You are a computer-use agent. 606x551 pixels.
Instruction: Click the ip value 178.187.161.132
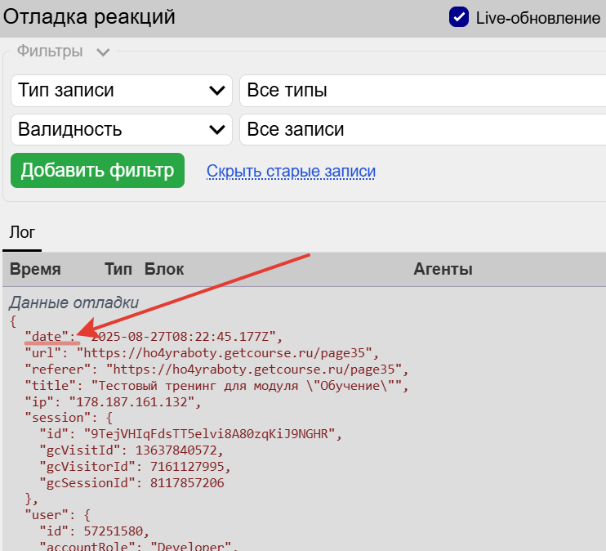tap(131, 402)
